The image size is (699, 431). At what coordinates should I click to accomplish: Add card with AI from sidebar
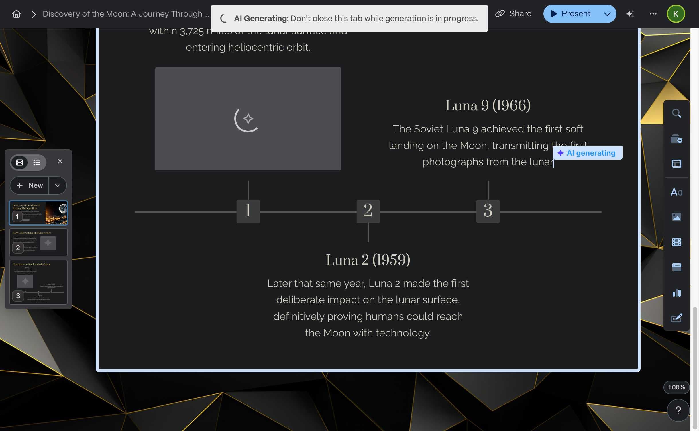(676, 138)
